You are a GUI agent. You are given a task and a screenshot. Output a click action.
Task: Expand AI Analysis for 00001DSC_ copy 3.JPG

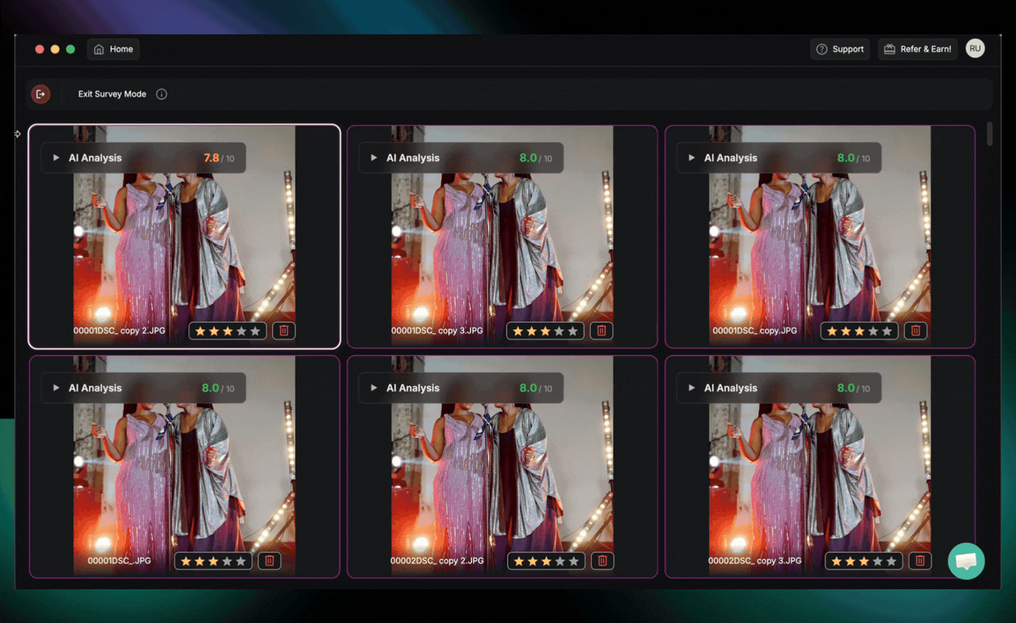(374, 158)
